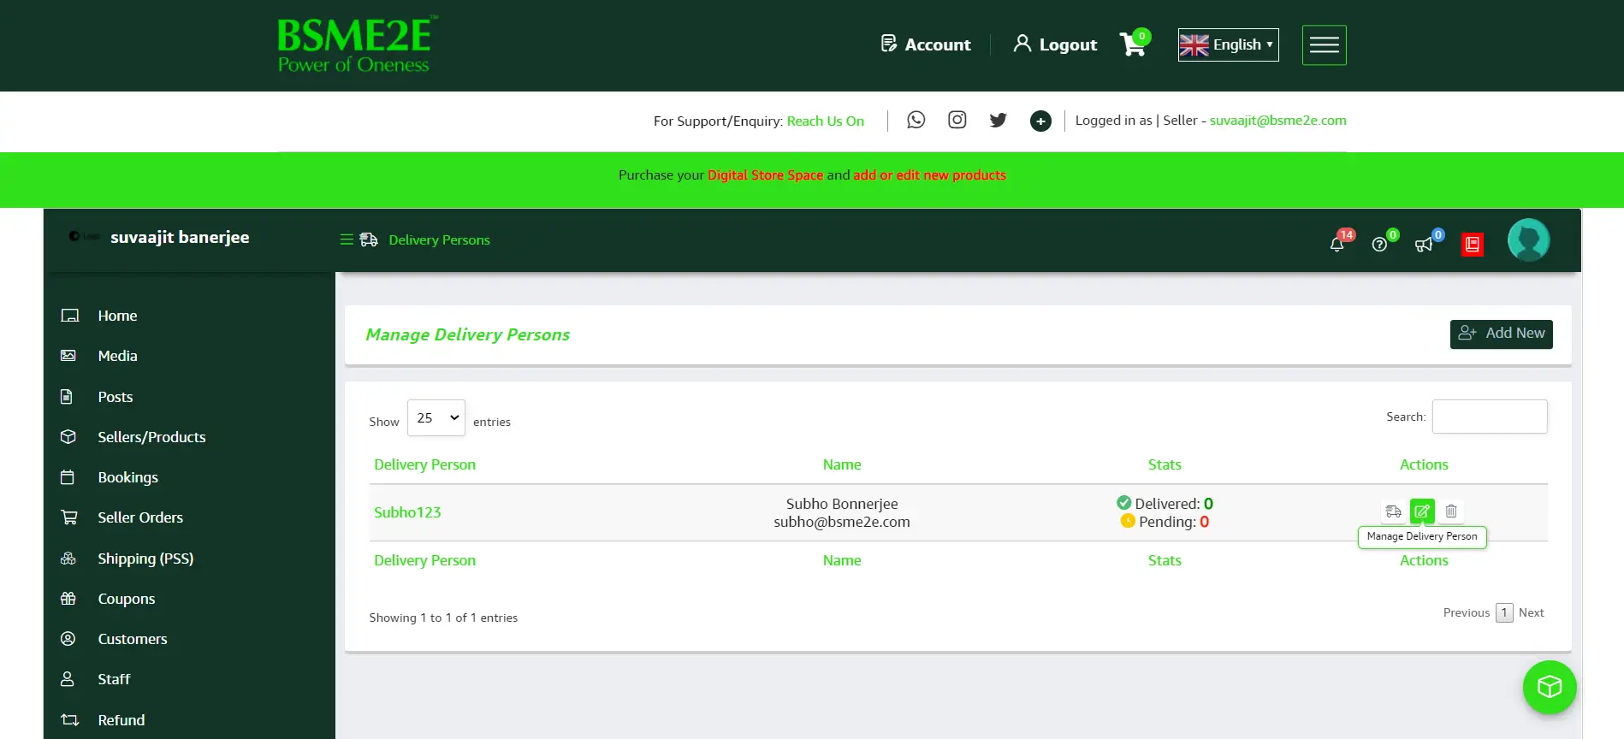
Task: Open Refund in sidebar
Action: pos(121,720)
